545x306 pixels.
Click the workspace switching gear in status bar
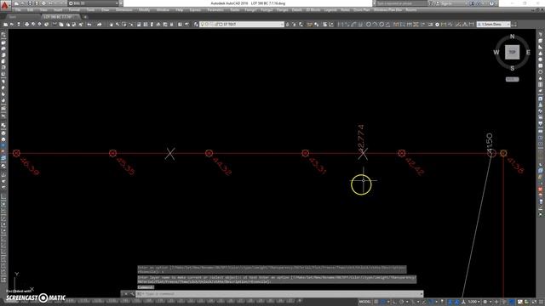click(485, 302)
